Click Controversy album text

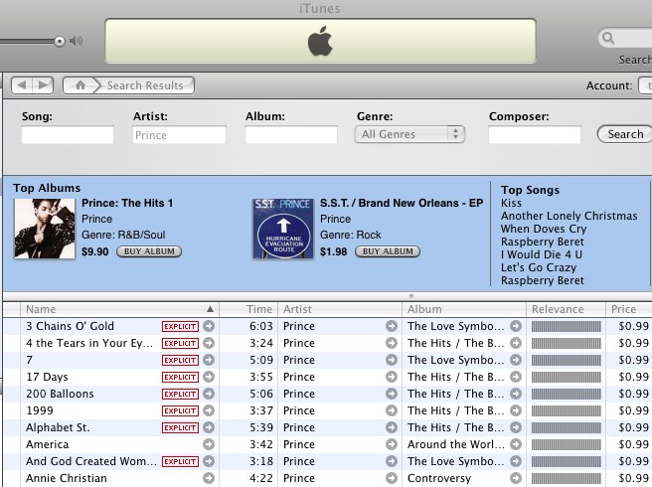(439, 478)
